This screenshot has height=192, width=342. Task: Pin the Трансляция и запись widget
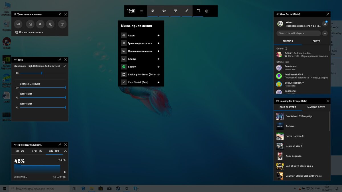tap(60, 14)
